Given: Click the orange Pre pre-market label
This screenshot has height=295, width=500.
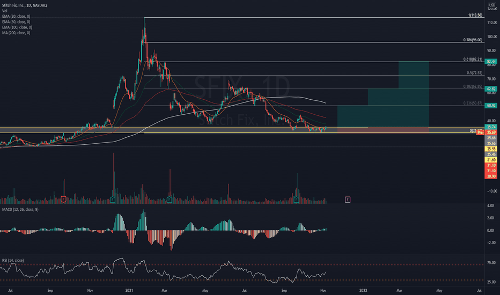Looking at the screenshot, I should point(481,132).
